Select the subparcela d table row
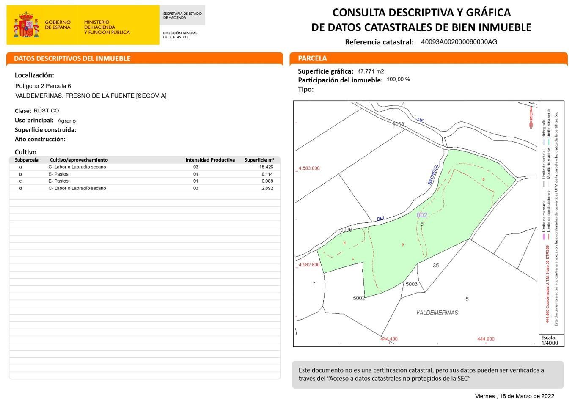 pyautogui.click(x=144, y=188)
